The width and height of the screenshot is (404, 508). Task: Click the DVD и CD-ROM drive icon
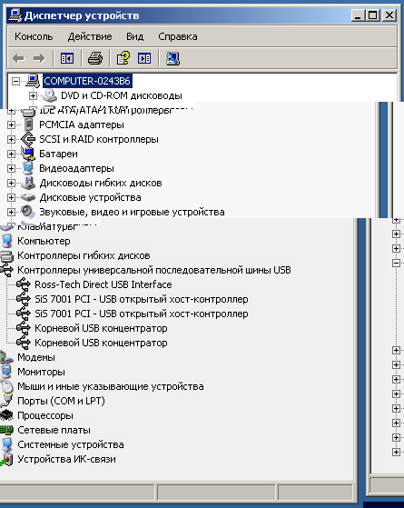[50, 95]
